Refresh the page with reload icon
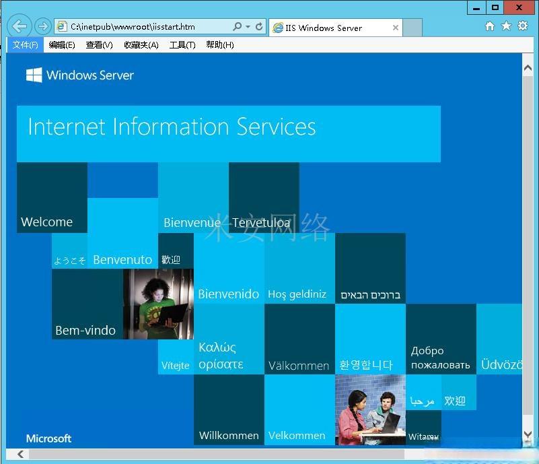 tap(259, 26)
